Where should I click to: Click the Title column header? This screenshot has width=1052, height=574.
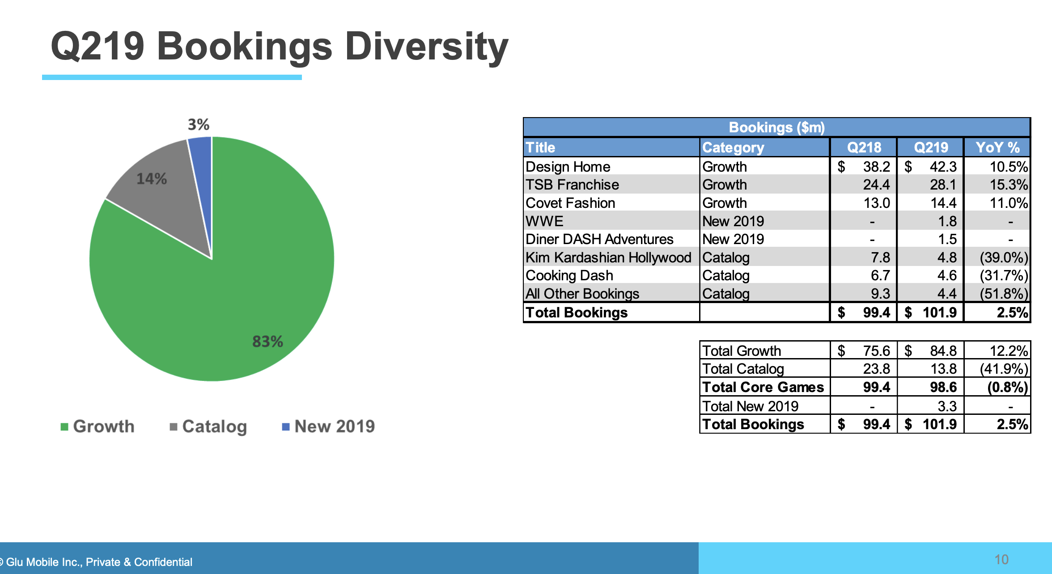pyautogui.click(x=611, y=148)
